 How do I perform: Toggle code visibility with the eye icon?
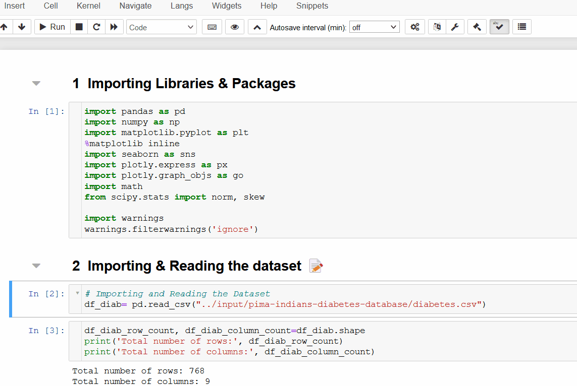click(x=234, y=27)
